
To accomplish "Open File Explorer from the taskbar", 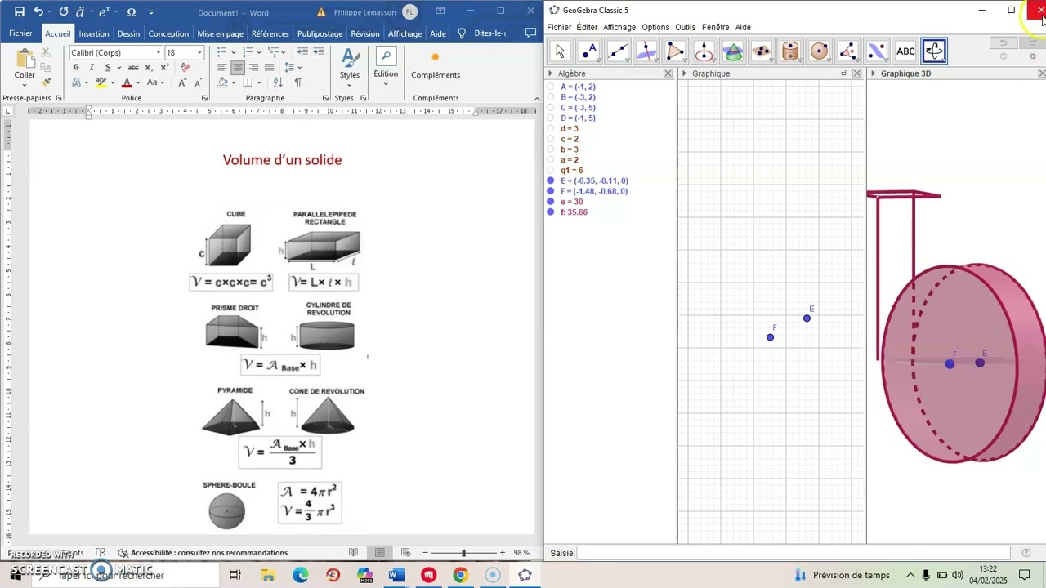I will [x=268, y=575].
